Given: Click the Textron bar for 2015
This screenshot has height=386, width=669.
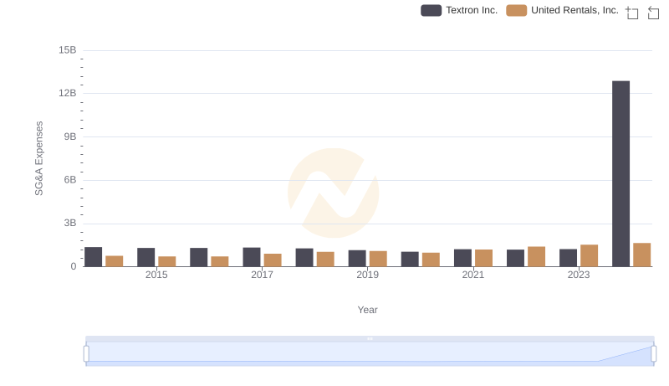Looking at the screenshot, I should tap(146, 258).
